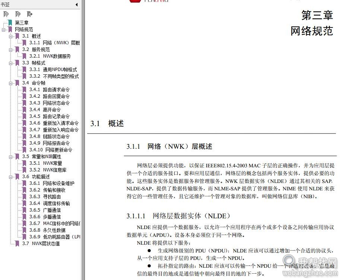Image resolution: width=340 pixels, height=280 pixels.
Task: Select bookmark 3.4.7 重新加入响应命令
Action: point(54,130)
